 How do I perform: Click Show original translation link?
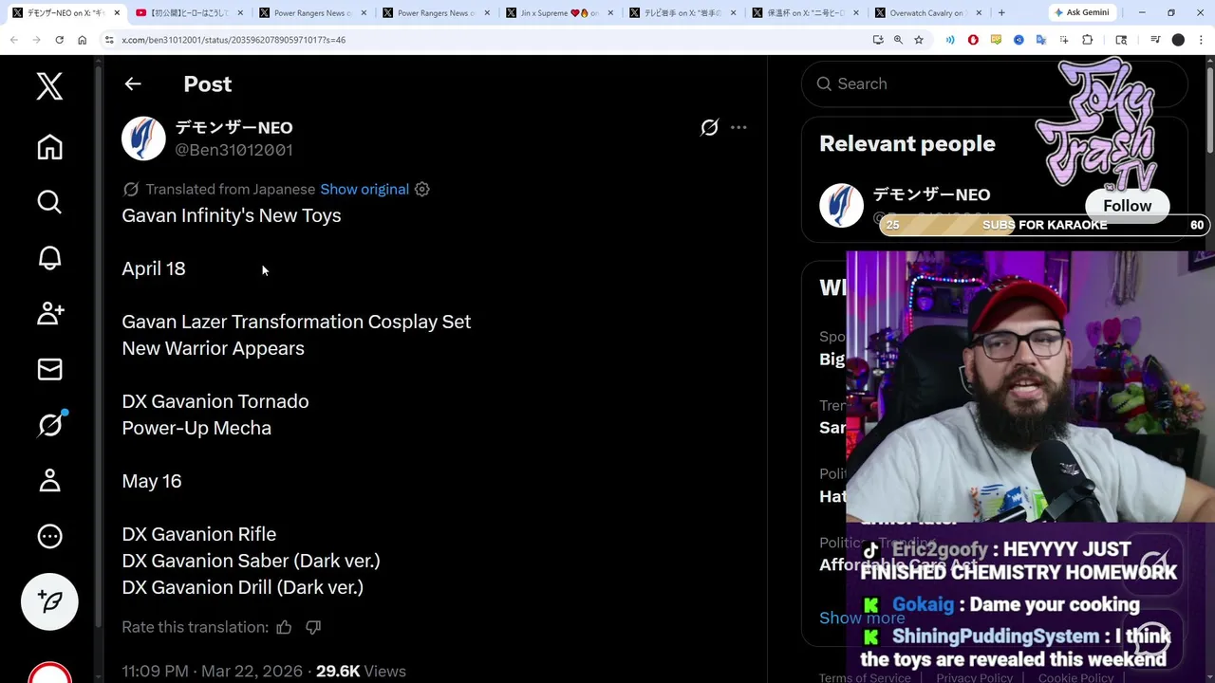364,189
